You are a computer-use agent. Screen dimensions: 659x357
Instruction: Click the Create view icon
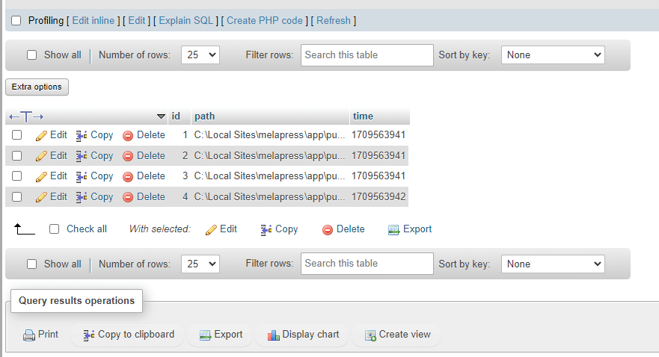pos(370,335)
